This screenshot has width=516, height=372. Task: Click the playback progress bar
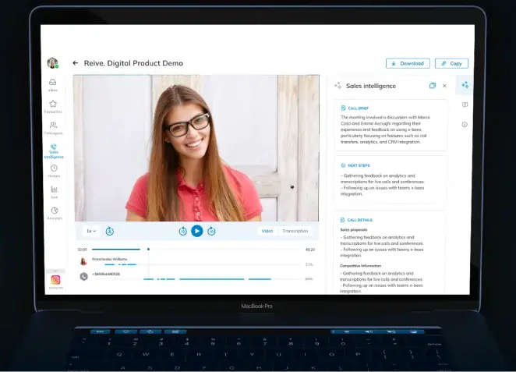(195, 250)
